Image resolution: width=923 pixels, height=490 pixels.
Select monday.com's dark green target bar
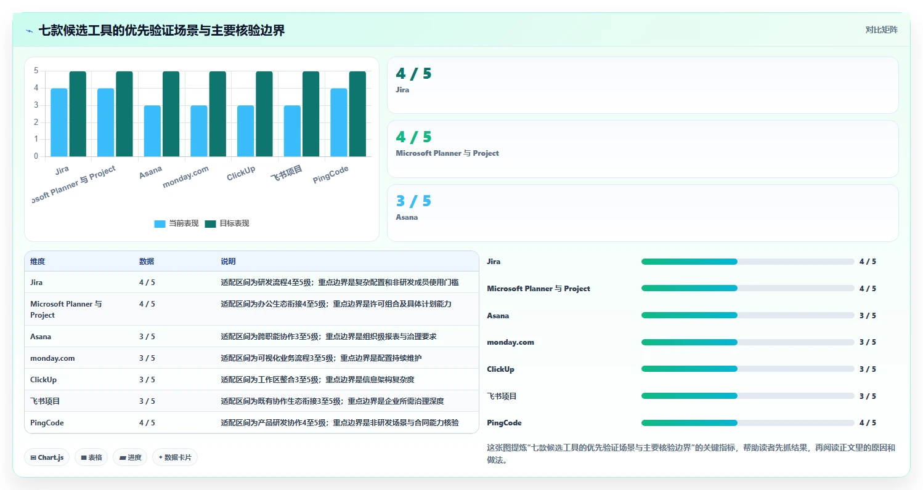(x=218, y=114)
